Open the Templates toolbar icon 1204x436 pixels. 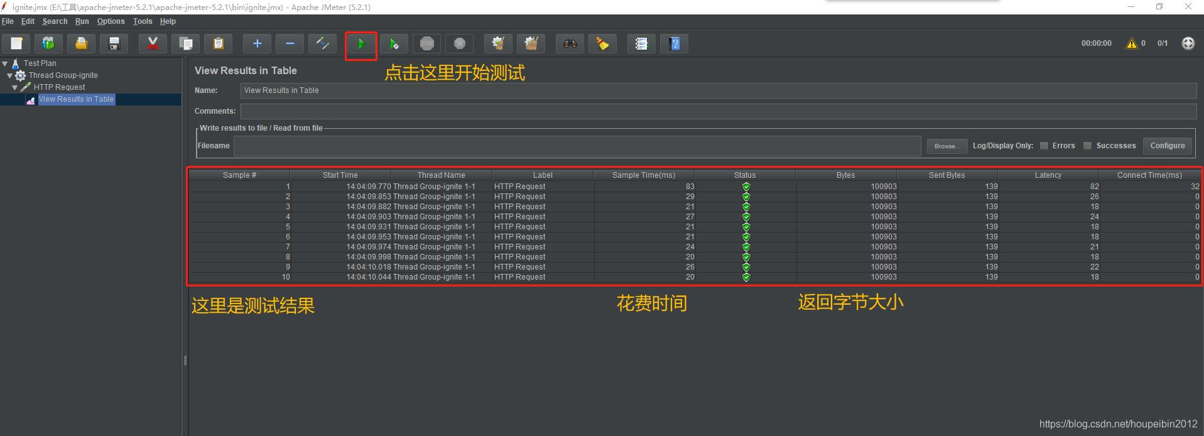point(48,43)
